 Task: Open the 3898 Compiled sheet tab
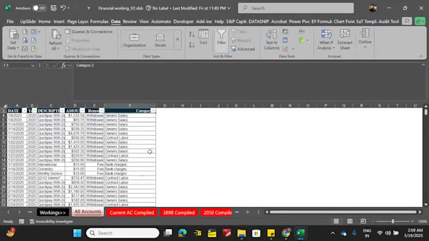click(x=179, y=212)
